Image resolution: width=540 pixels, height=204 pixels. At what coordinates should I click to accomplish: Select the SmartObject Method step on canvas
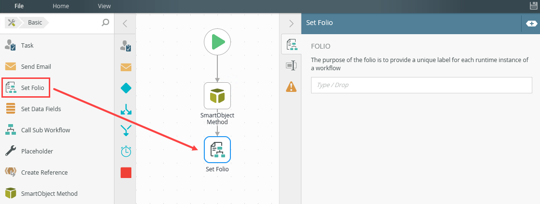217,96
